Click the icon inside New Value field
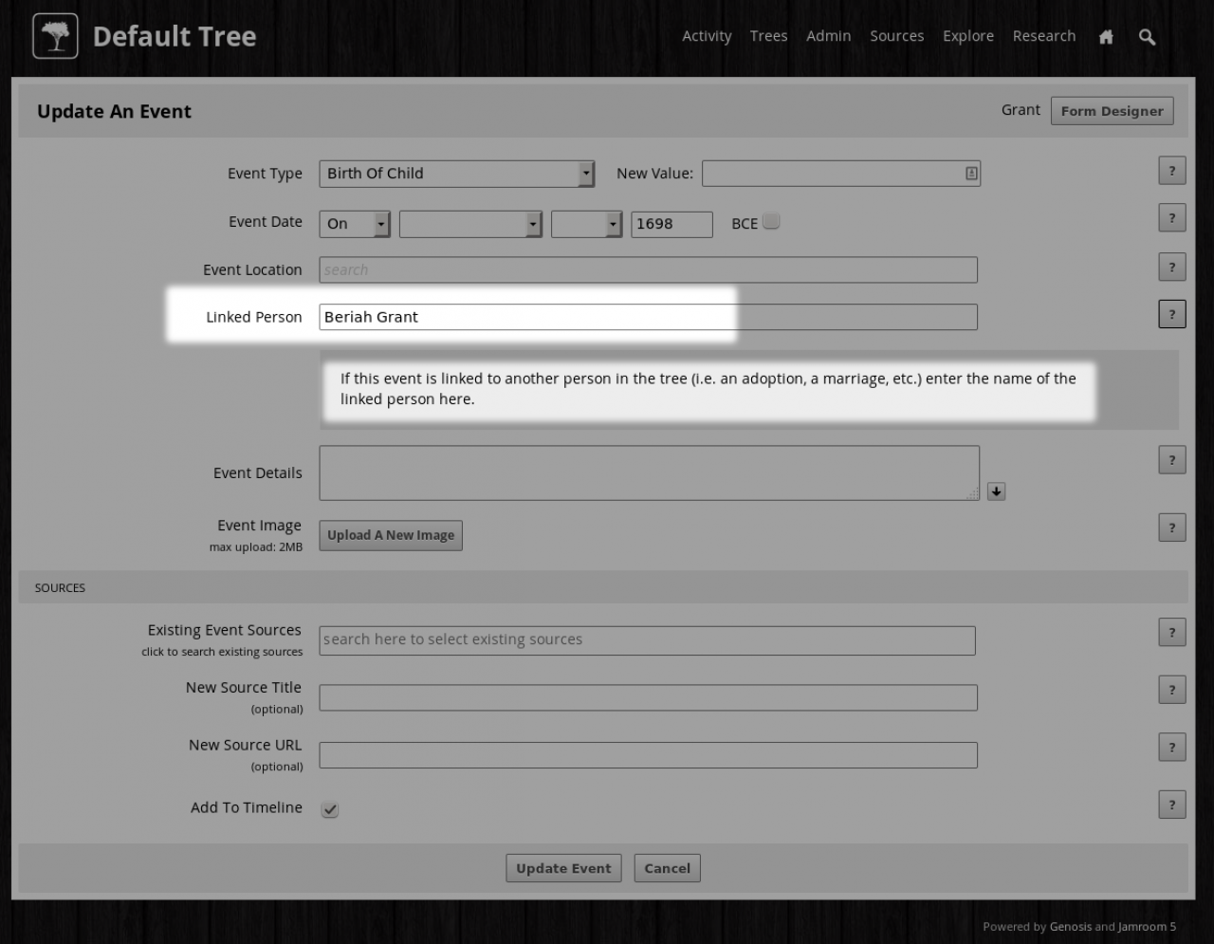The width and height of the screenshot is (1214, 944). [971, 174]
